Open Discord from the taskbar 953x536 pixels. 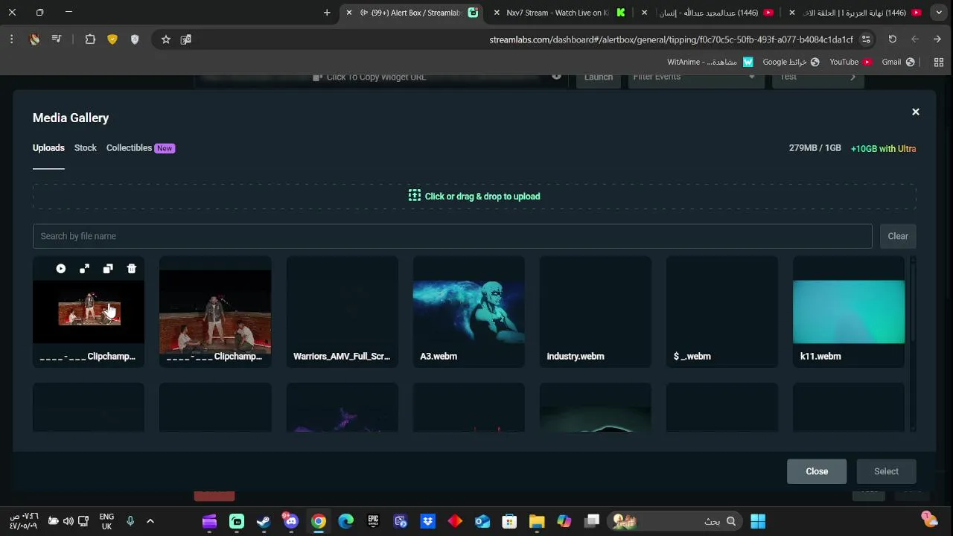tap(291, 521)
